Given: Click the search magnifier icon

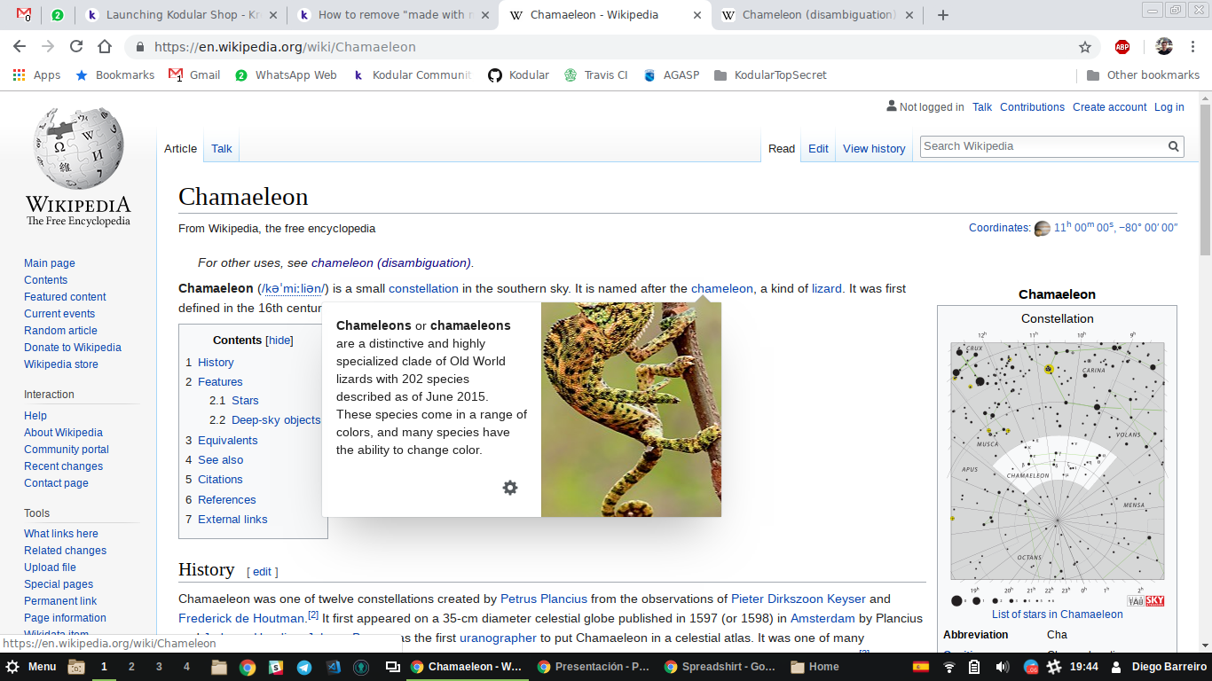Looking at the screenshot, I should (x=1174, y=146).
